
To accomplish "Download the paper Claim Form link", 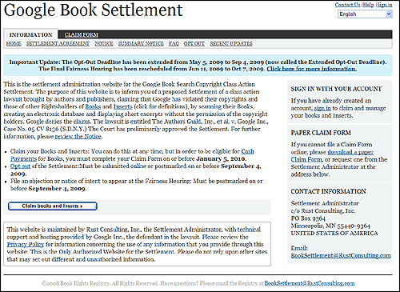I will tap(350, 152).
